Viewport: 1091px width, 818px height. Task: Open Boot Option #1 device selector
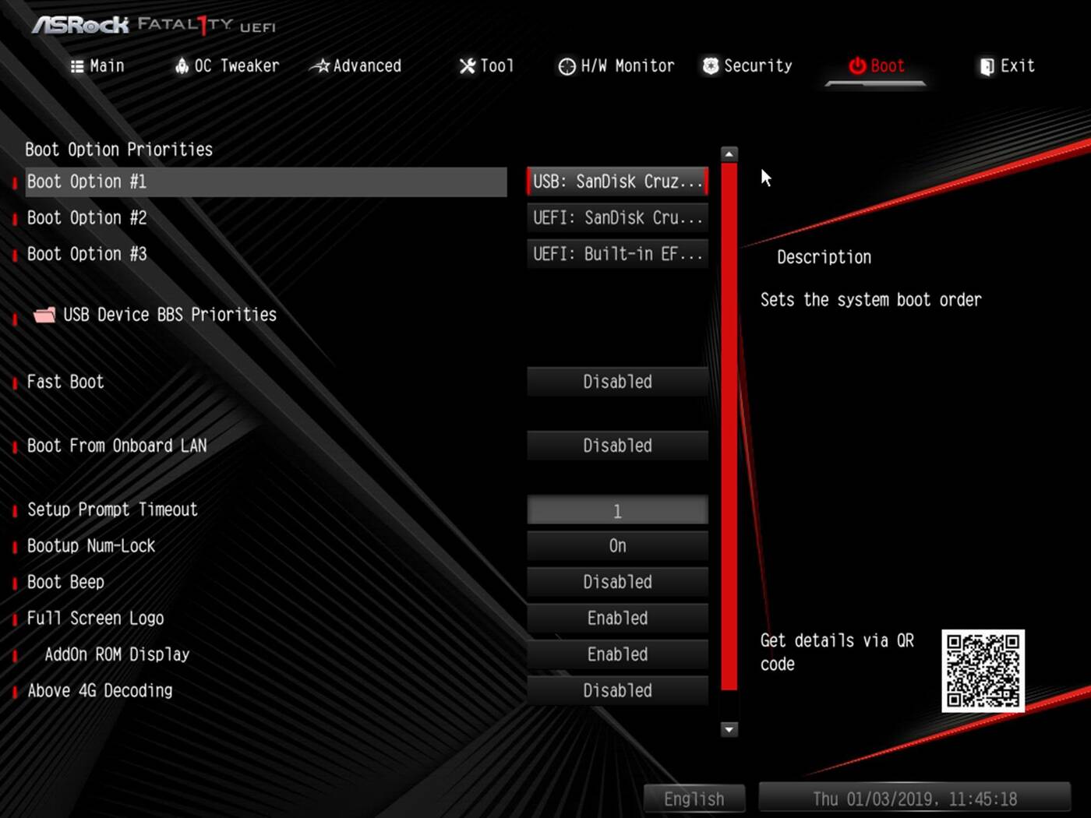point(617,182)
